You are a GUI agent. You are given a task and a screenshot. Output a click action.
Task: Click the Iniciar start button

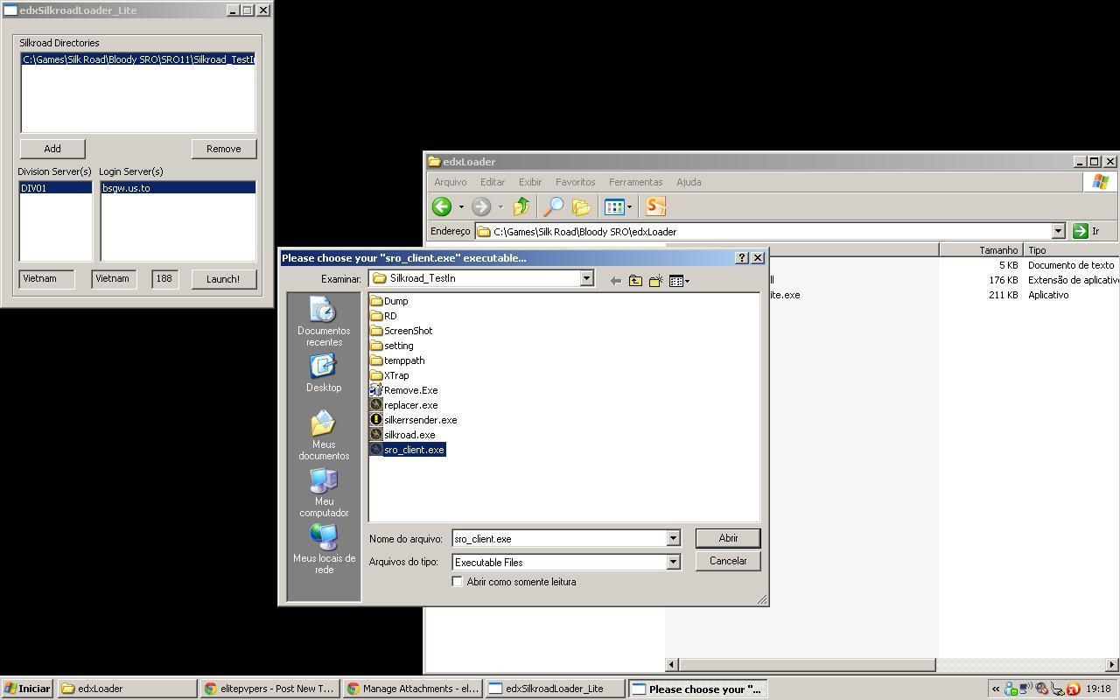pos(27,689)
